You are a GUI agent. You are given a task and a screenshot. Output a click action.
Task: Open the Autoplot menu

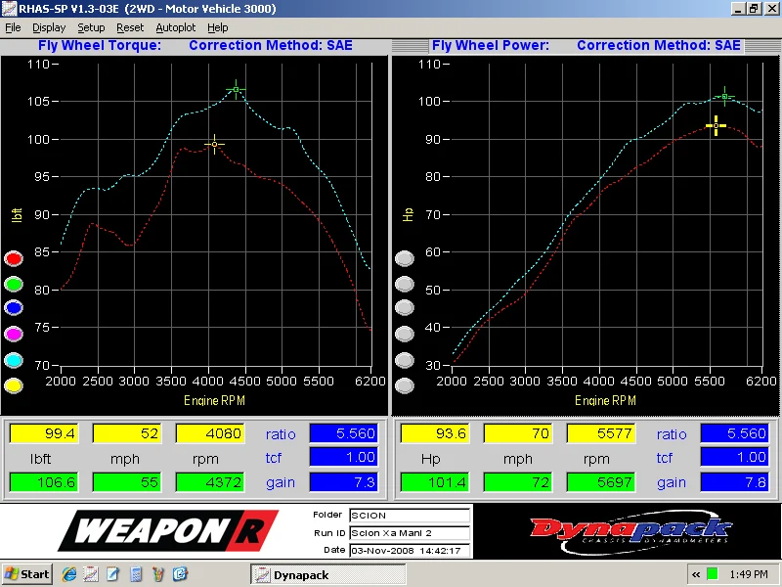pos(176,28)
